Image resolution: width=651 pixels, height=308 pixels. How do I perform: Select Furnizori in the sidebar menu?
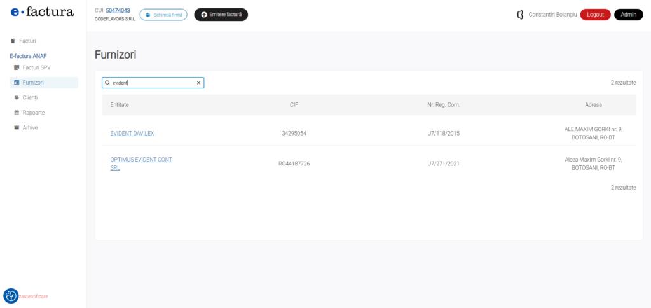(33, 83)
